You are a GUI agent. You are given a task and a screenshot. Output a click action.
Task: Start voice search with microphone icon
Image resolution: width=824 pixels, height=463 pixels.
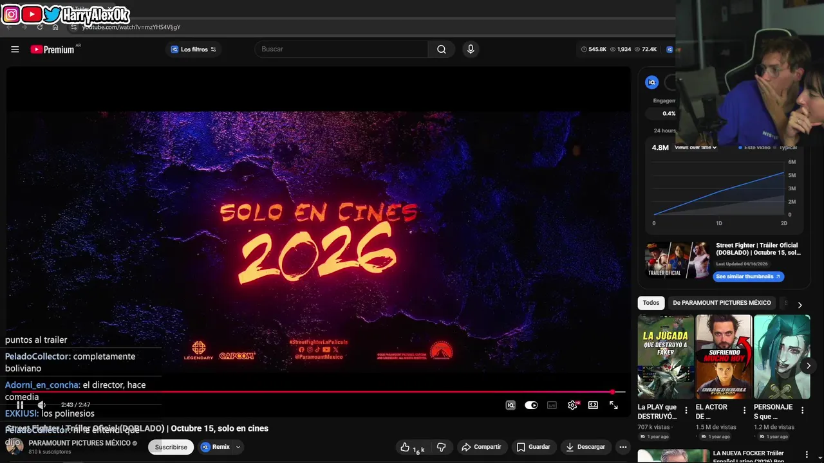(x=471, y=50)
